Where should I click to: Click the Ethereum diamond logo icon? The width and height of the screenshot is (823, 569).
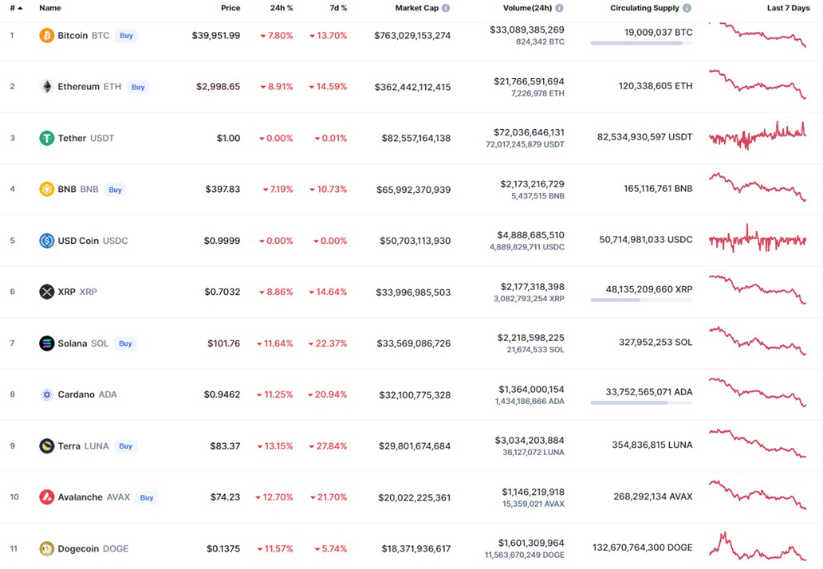47,87
